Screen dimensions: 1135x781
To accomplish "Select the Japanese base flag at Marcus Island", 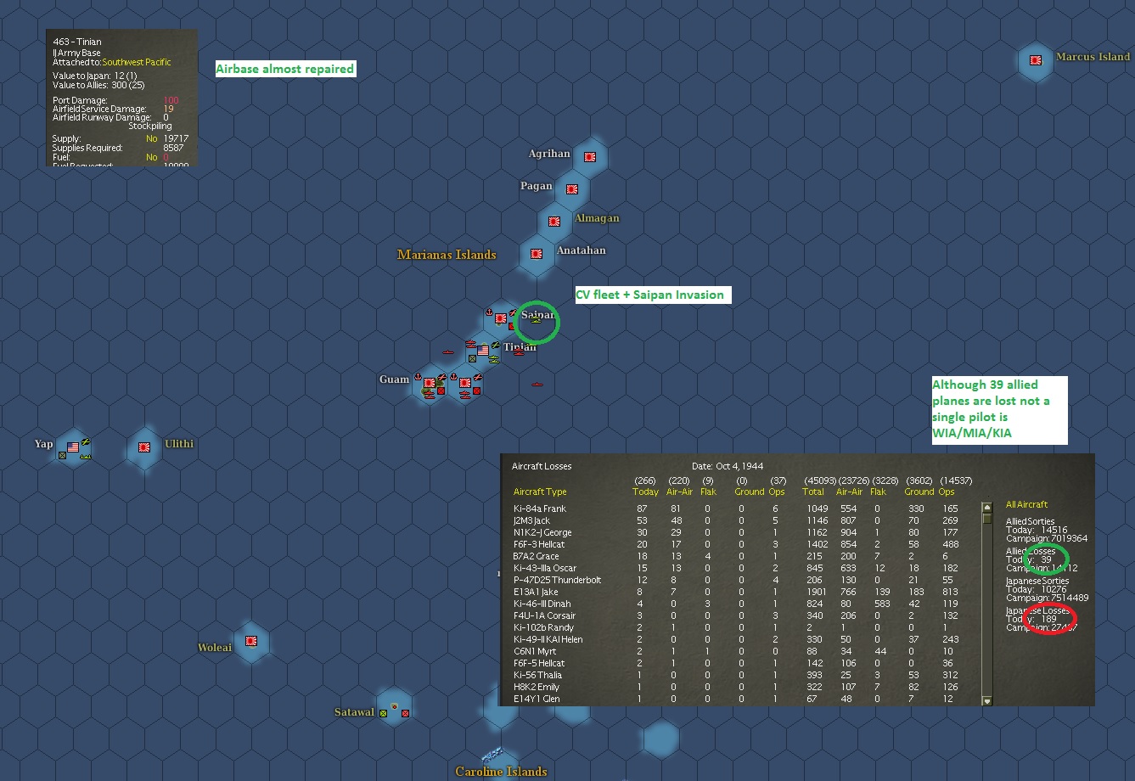I will click(1036, 60).
